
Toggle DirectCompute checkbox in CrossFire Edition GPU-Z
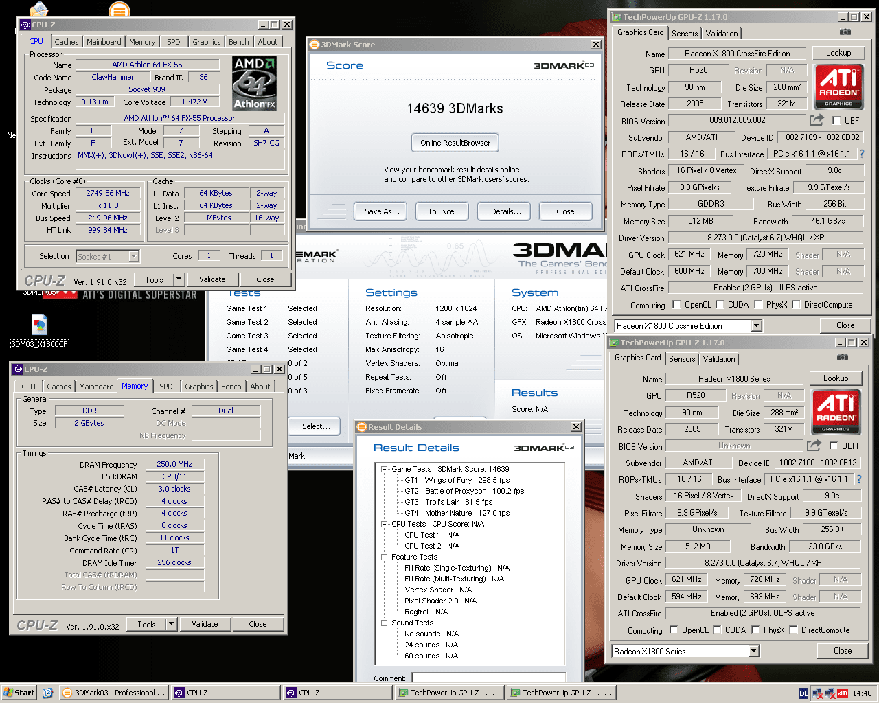pyautogui.click(x=796, y=305)
